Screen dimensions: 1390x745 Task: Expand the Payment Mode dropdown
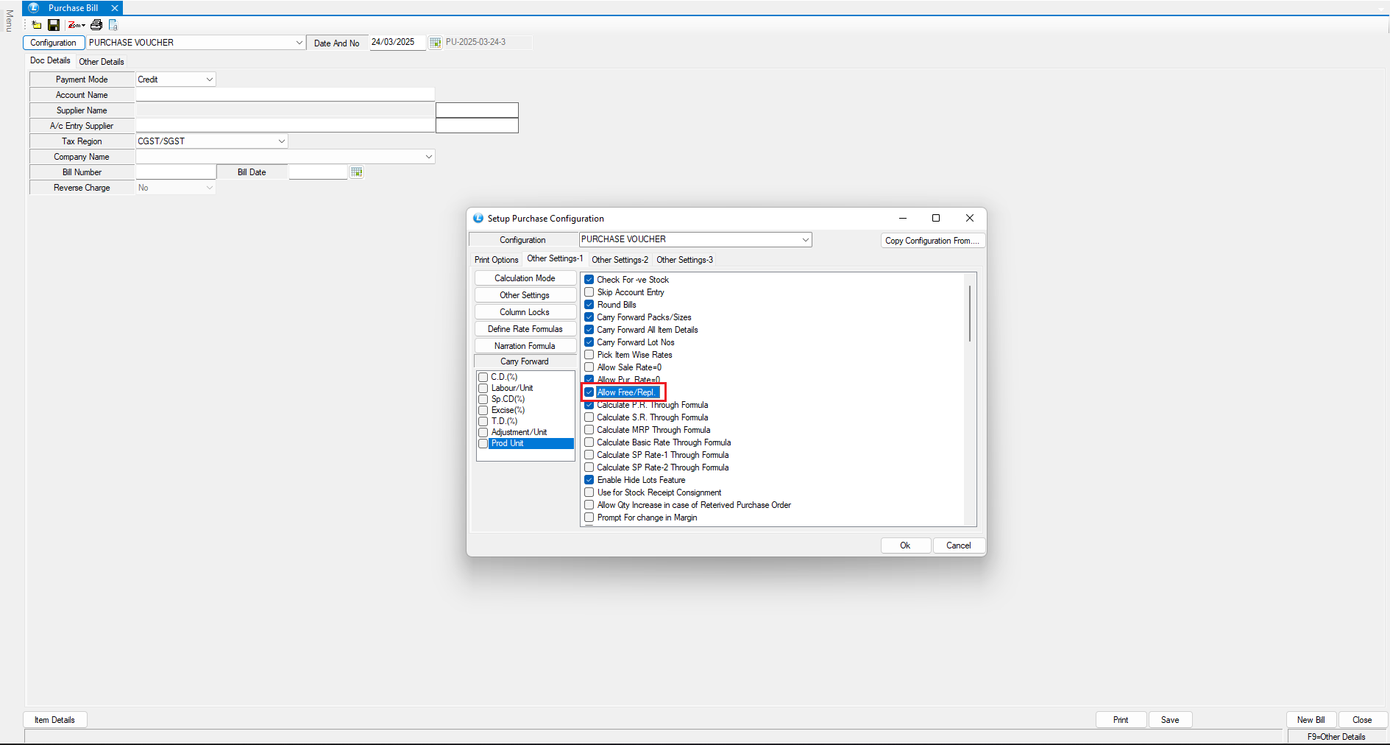coord(209,80)
